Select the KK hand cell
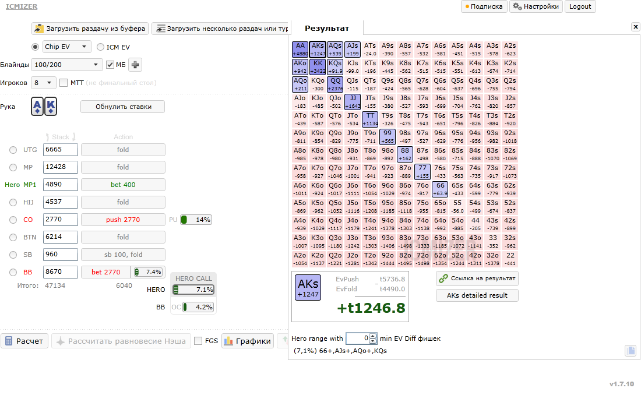 tap(318, 66)
